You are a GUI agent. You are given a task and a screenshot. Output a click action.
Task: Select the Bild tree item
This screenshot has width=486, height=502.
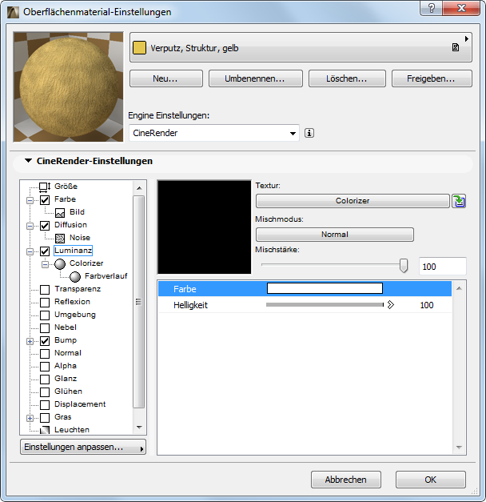click(77, 212)
